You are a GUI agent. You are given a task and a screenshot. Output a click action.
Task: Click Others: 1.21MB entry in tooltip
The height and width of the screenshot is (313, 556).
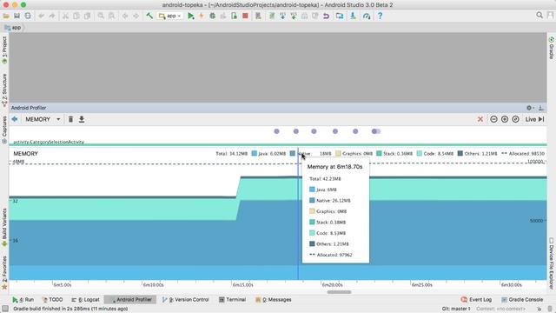[x=329, y=243]
